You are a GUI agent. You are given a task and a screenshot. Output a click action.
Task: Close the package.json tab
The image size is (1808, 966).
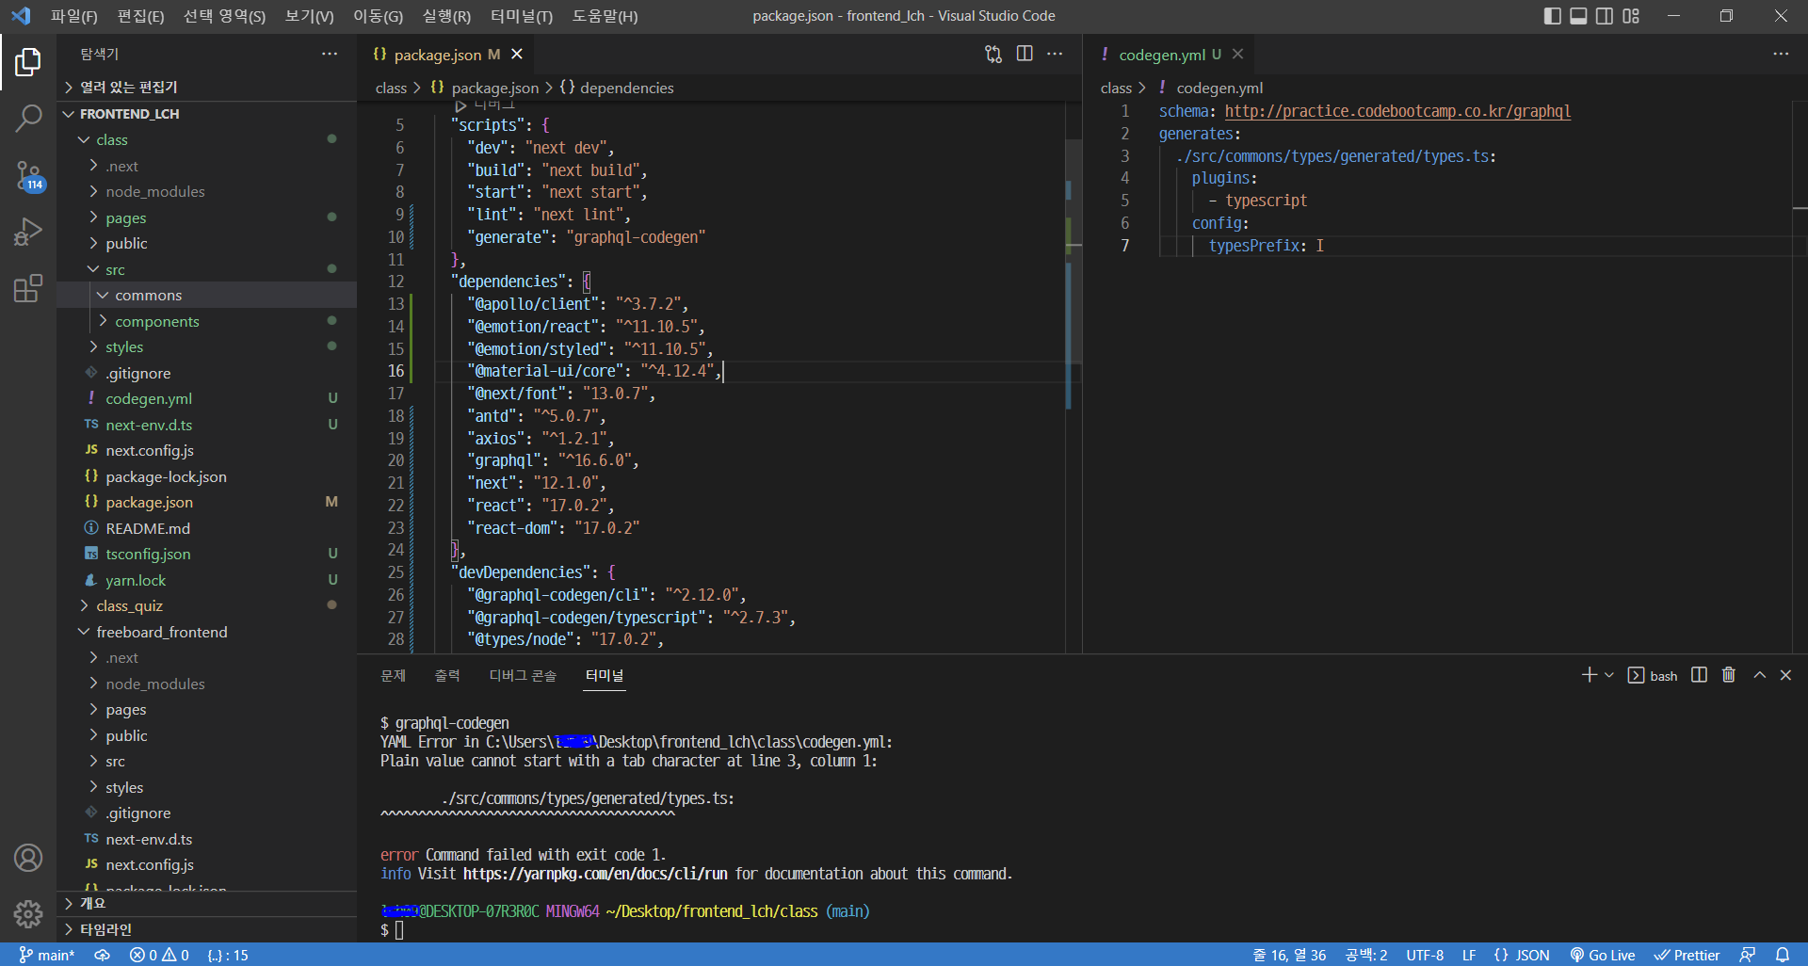(x=517, y=54)
